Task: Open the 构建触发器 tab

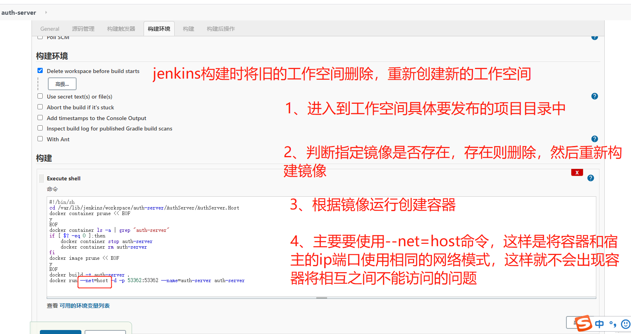Action: pos(121,29)
